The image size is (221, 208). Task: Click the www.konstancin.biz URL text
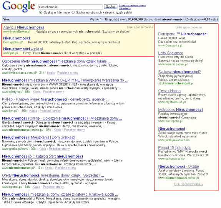pos(171,159)
